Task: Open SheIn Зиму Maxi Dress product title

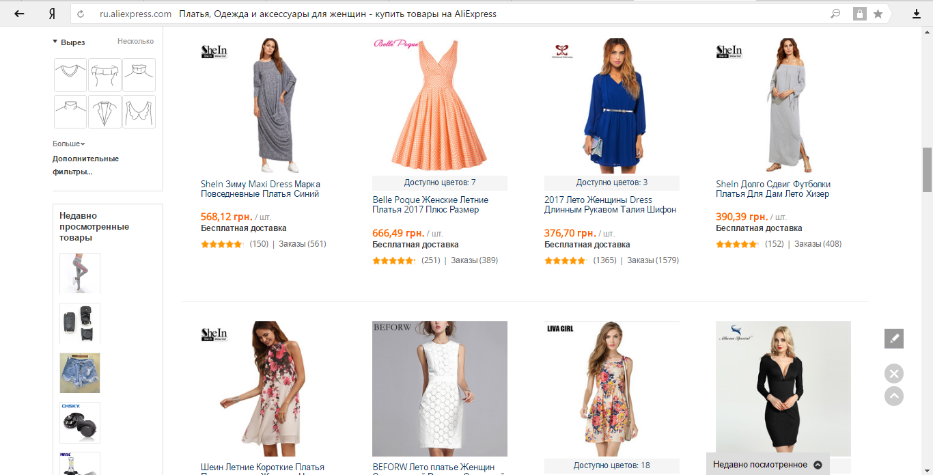Action: 260,189
